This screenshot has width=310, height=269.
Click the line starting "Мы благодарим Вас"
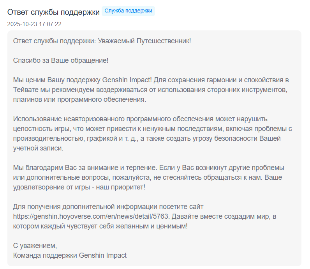click(148, 168)
